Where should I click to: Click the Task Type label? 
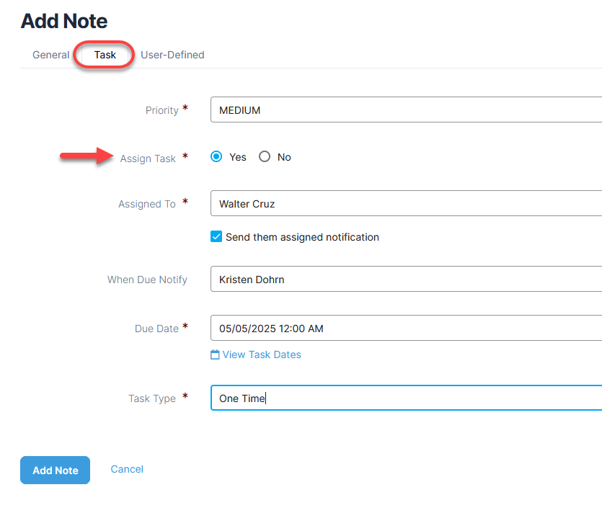click(x=152, y=398)
